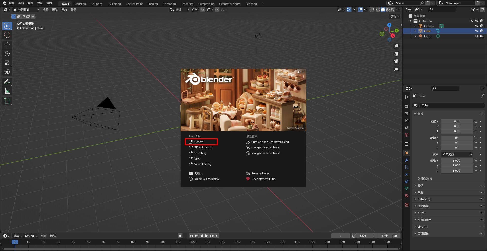The height and width of the screenshot is (251, 487).
Task: Open the Modifiers wrench properties tab
Action: pos(407,160)
